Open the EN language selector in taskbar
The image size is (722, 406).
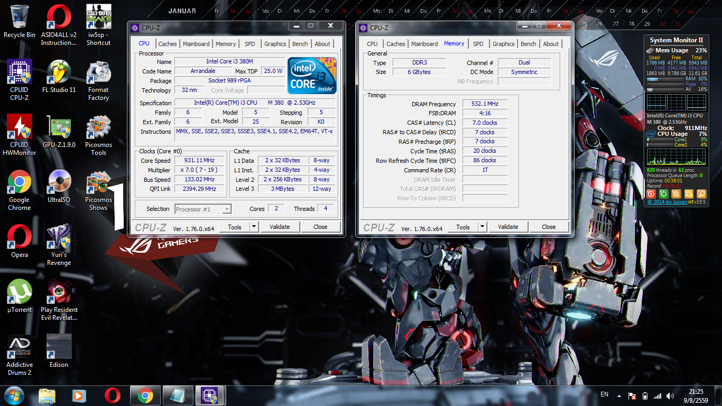605,395
